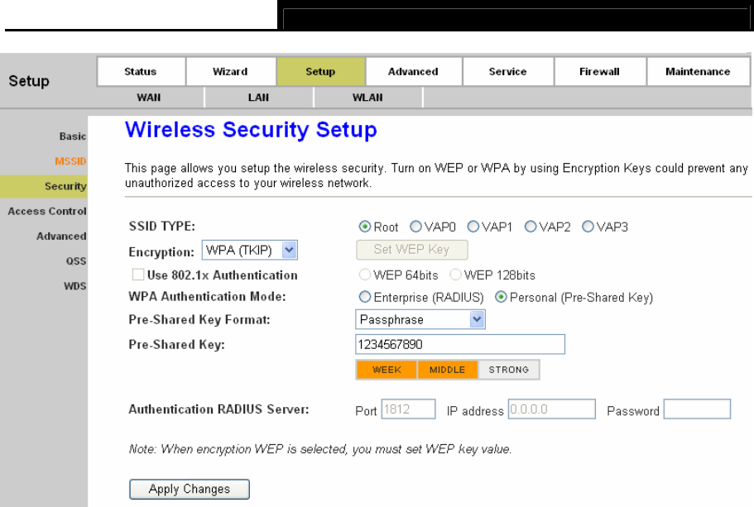754x507 pixels.
Task: Select the VAP2 SSID type option
Action: [531, 227]
